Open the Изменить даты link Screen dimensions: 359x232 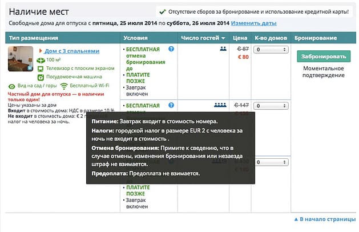(254, 23)
